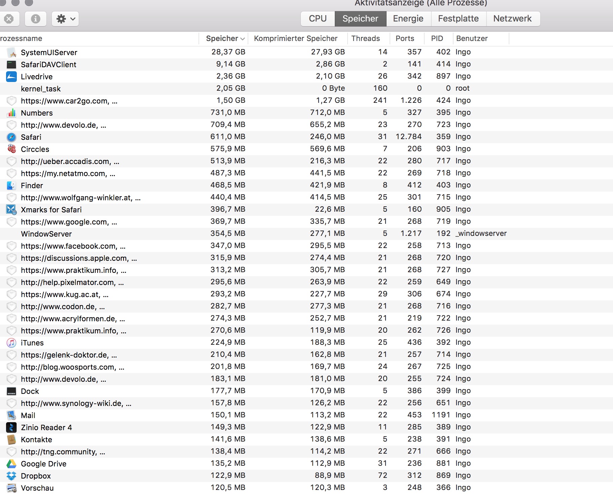Select the Numbers app icon

coord(11,113)
